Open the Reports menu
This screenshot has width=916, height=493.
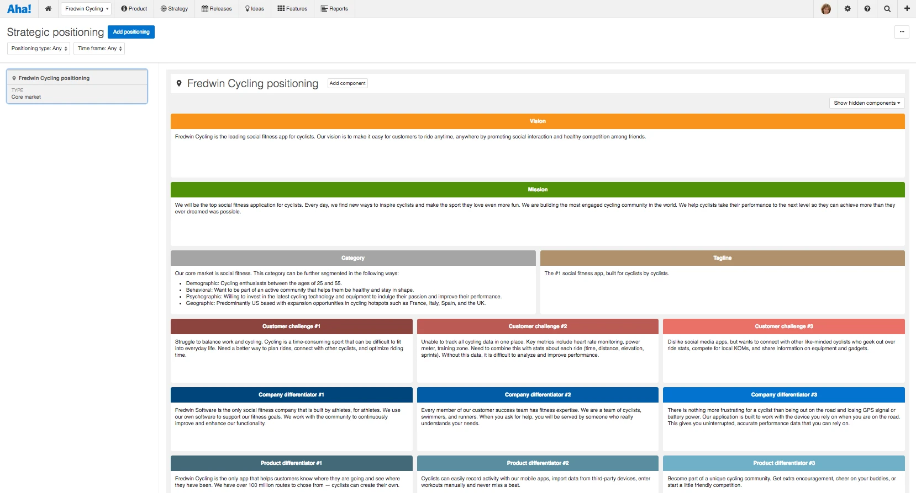click(334, 9)
